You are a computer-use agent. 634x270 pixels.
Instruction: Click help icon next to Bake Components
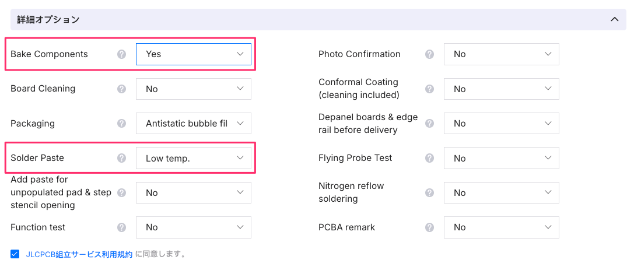pyautogui.click(x=121, y=54)
